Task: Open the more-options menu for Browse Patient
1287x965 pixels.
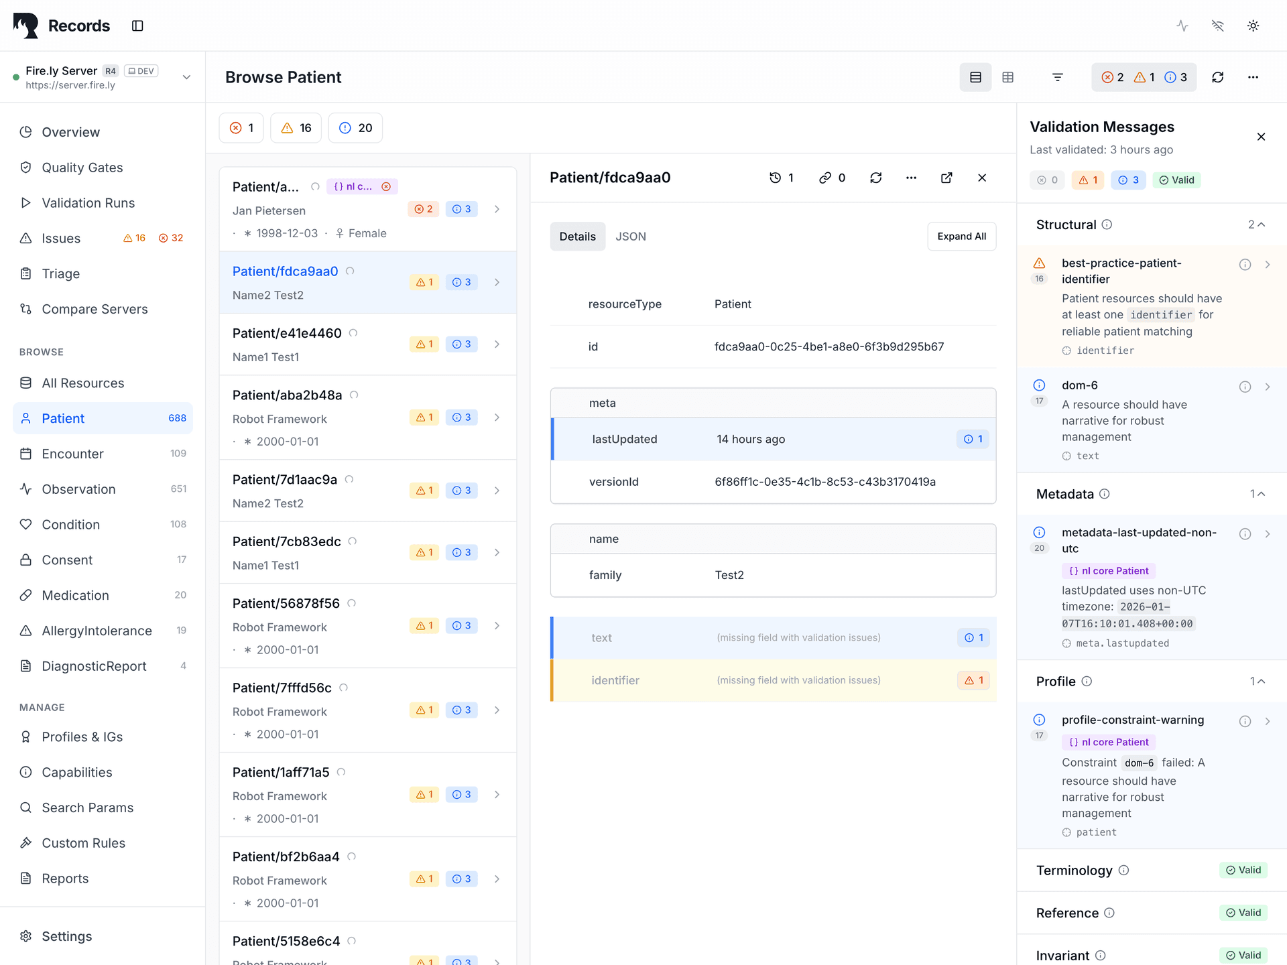Action: 1253,77
